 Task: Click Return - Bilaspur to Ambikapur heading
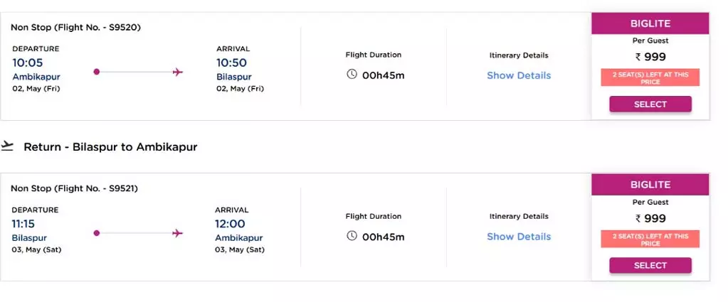(110, 147)
